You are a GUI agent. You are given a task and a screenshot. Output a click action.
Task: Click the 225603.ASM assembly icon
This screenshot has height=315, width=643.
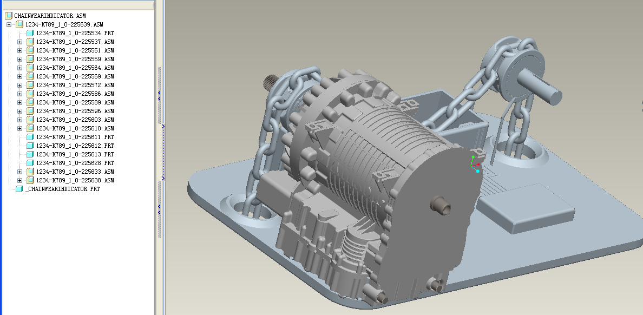(30, 120)
